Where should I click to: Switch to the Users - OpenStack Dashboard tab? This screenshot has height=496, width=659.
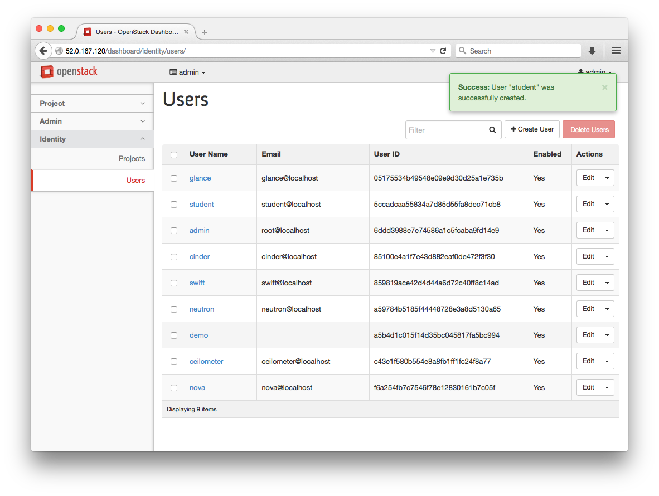click(135, 32)
